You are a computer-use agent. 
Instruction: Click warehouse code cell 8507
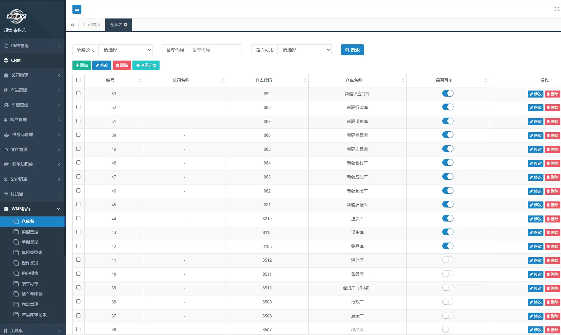pos(267,330)
